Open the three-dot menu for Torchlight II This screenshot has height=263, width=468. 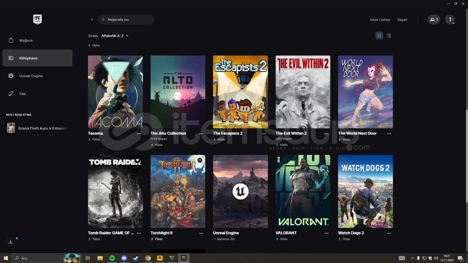[201, 233]
